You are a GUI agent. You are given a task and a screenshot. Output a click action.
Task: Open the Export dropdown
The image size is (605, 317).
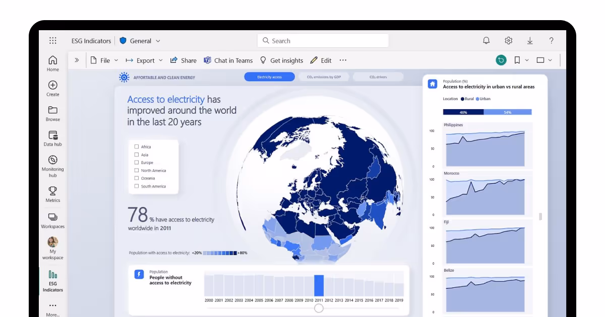(x=144, y=60)
